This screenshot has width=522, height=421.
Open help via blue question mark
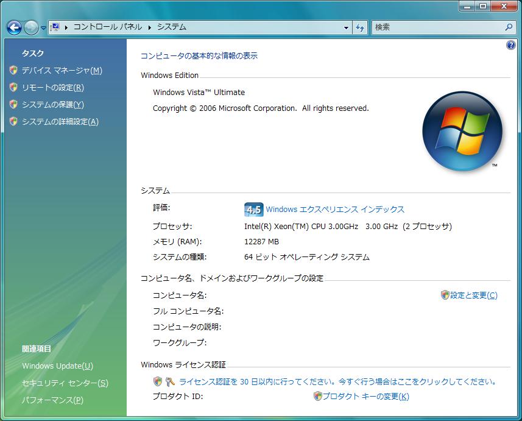(x=510, y=45)
